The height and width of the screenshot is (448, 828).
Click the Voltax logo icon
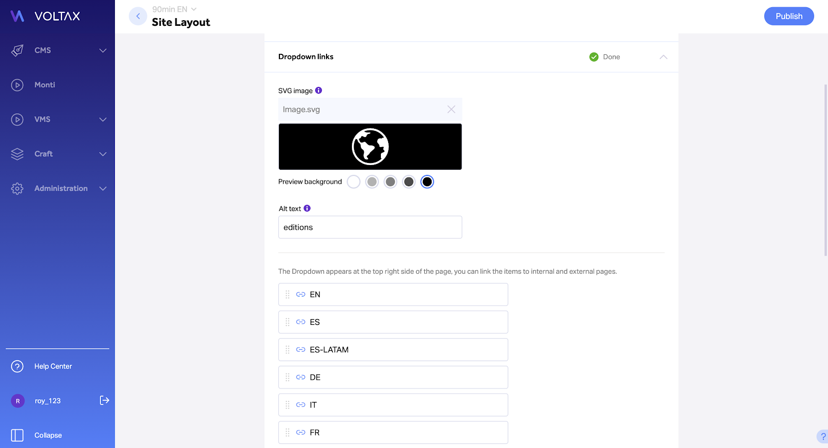(18, 16)
